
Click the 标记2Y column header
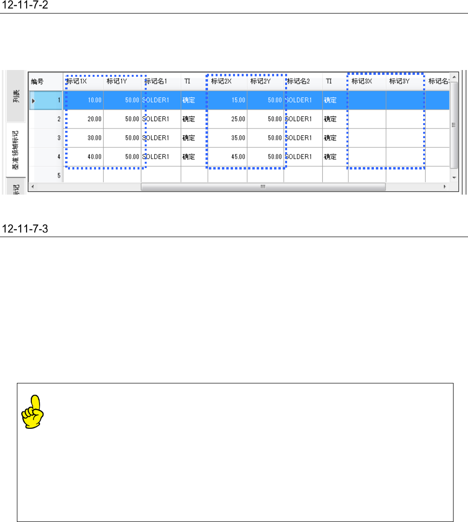coord(265,82)
